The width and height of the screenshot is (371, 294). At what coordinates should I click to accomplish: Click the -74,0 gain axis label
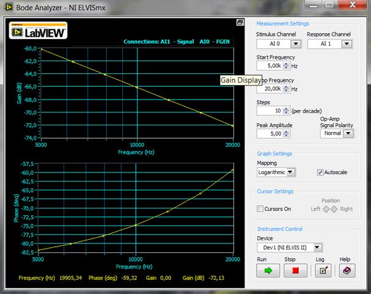click(x=30, y=138)
